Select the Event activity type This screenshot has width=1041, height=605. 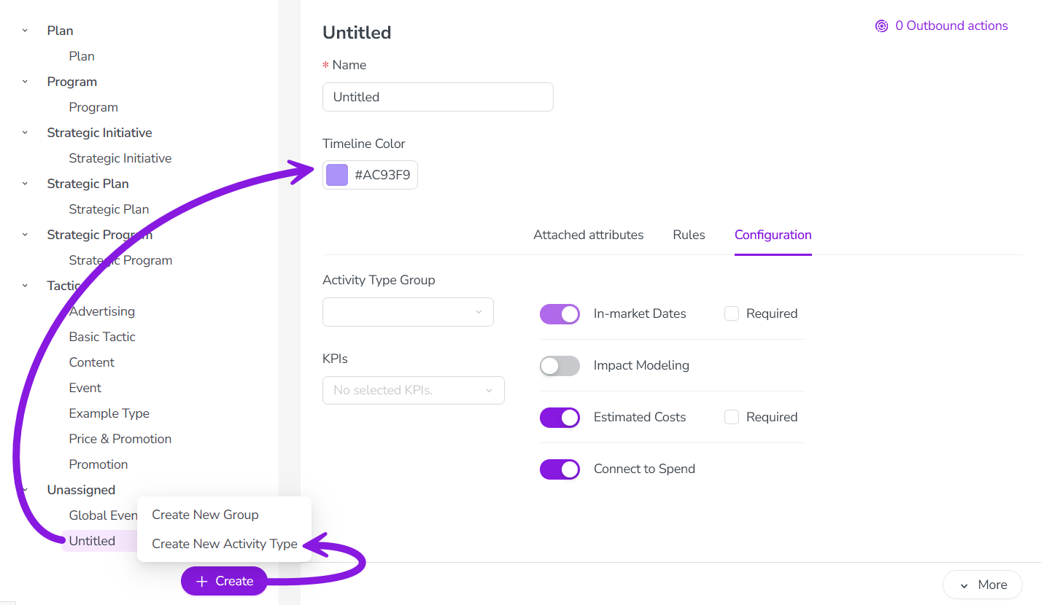click(85, 388)
